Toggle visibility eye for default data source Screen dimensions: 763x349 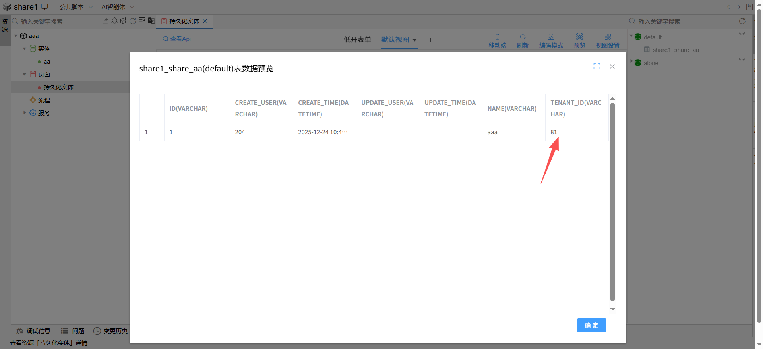tap(742, 34)
